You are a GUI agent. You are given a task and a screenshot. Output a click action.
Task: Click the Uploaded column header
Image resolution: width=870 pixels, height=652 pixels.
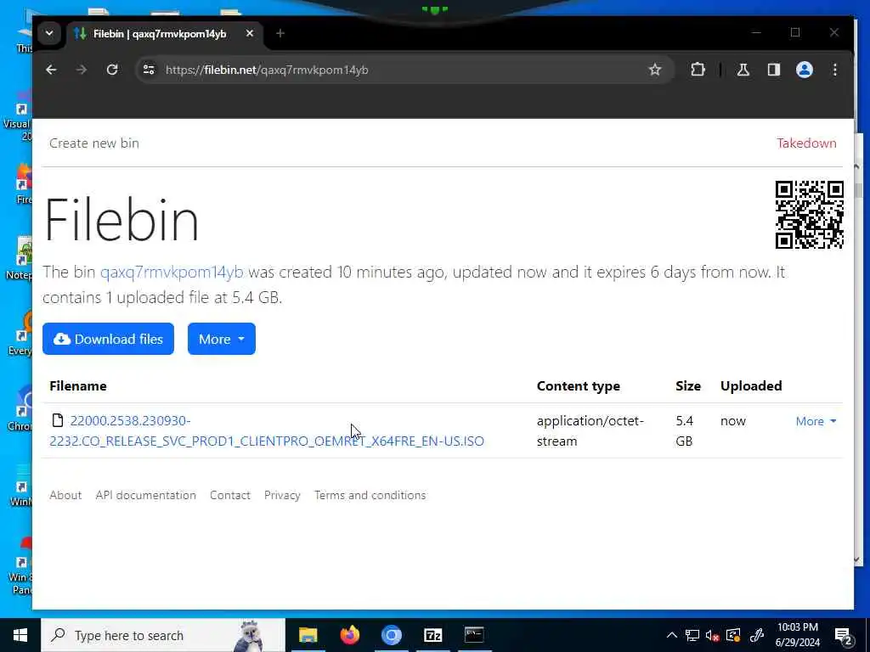click(x=751, y=386)
